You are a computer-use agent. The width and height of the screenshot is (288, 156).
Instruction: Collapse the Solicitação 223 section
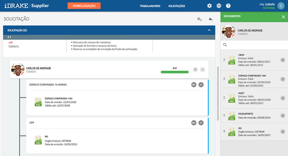coord(209,30)
